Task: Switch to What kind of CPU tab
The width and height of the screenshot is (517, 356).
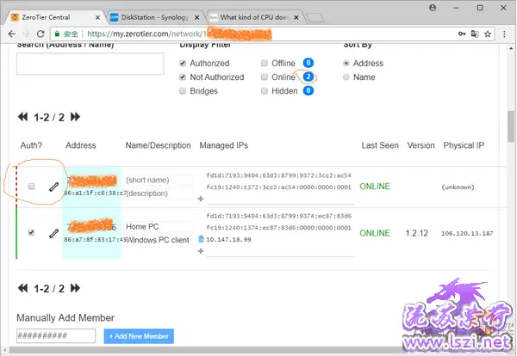Action: 254,17
